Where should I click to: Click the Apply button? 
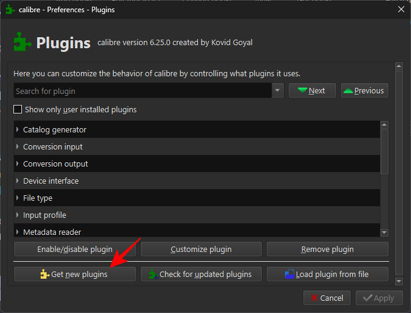(x=379, y=298)
